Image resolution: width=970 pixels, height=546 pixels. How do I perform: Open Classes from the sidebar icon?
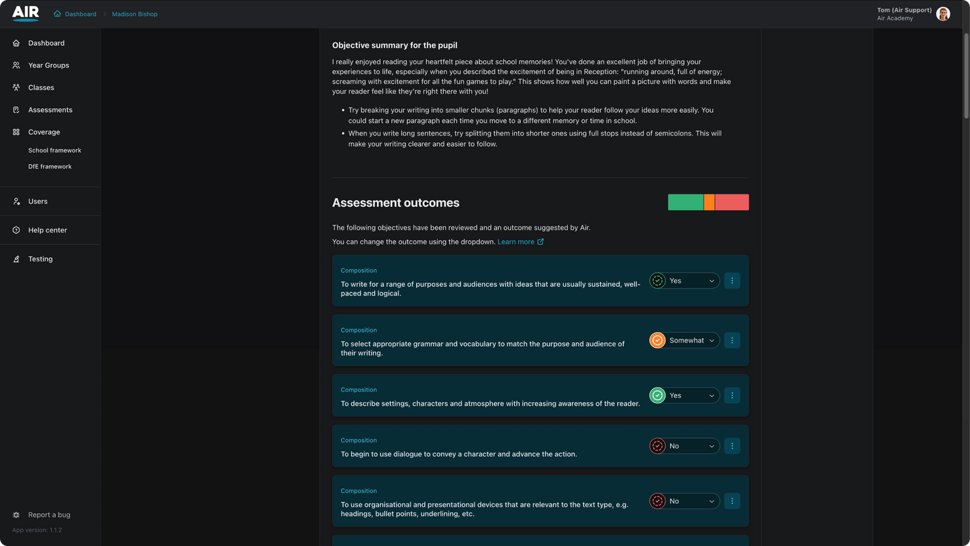(15, 87)
